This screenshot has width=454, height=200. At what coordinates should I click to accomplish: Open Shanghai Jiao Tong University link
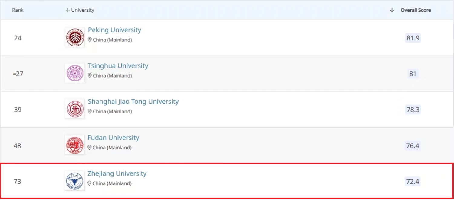(133, 102)
